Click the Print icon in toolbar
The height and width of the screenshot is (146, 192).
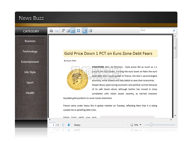(x=51, y=30)
